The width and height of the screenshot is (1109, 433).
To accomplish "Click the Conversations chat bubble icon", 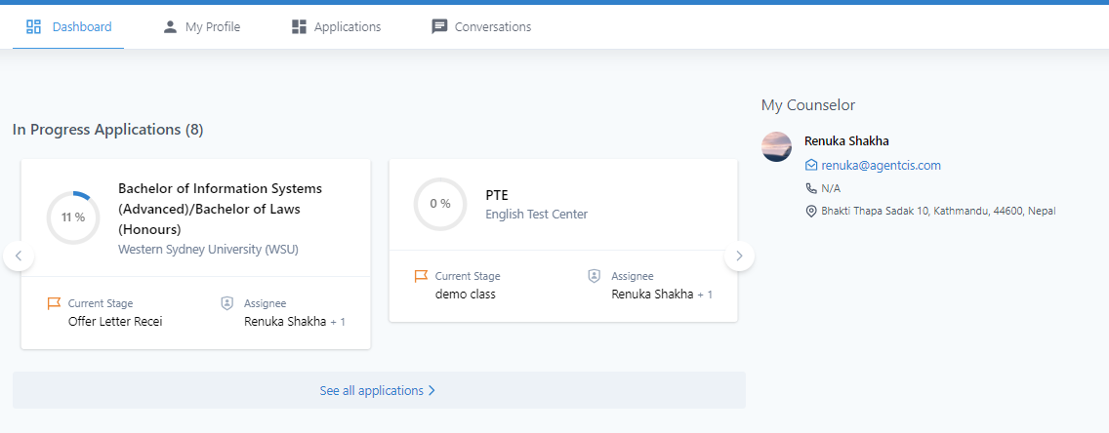I will (440, 27).
